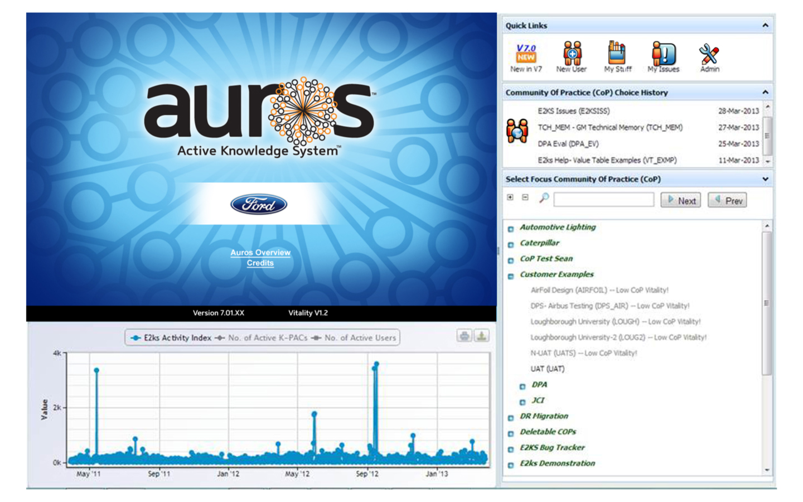The width and height of the screenshot is (803, 502).
Task: Select E2ks Help- Value Table Examples entry
Action: point(607,160)
